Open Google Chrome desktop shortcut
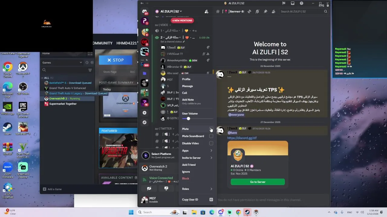The width and height of the screenshot is (387, 217). [x=8, y=70]
